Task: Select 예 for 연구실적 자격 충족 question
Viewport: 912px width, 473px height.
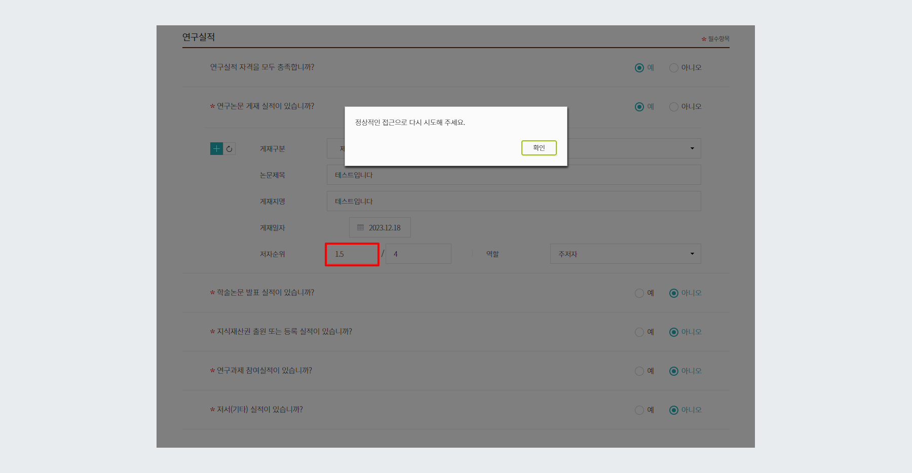Action: 639,68
